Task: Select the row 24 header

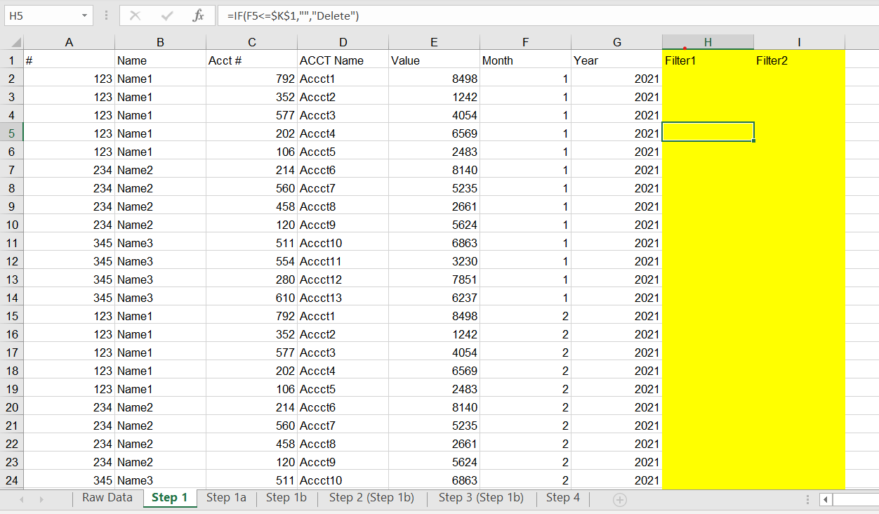Action: click(11, 480)
